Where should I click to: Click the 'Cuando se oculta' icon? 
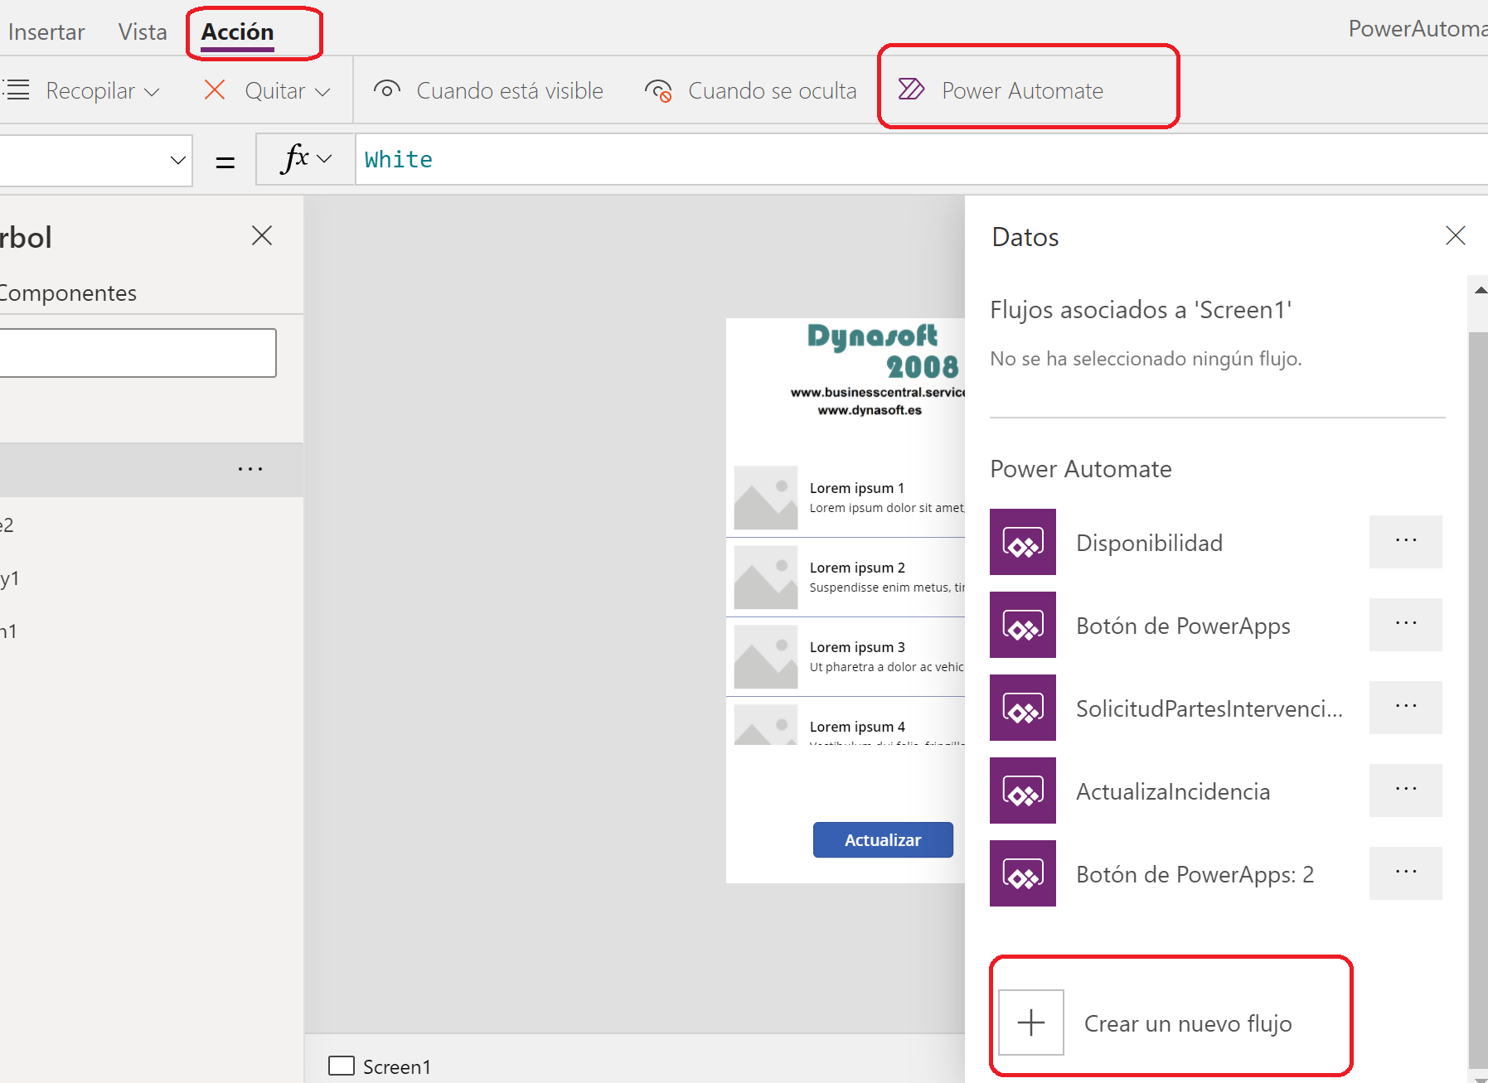(x=657, y=91)
